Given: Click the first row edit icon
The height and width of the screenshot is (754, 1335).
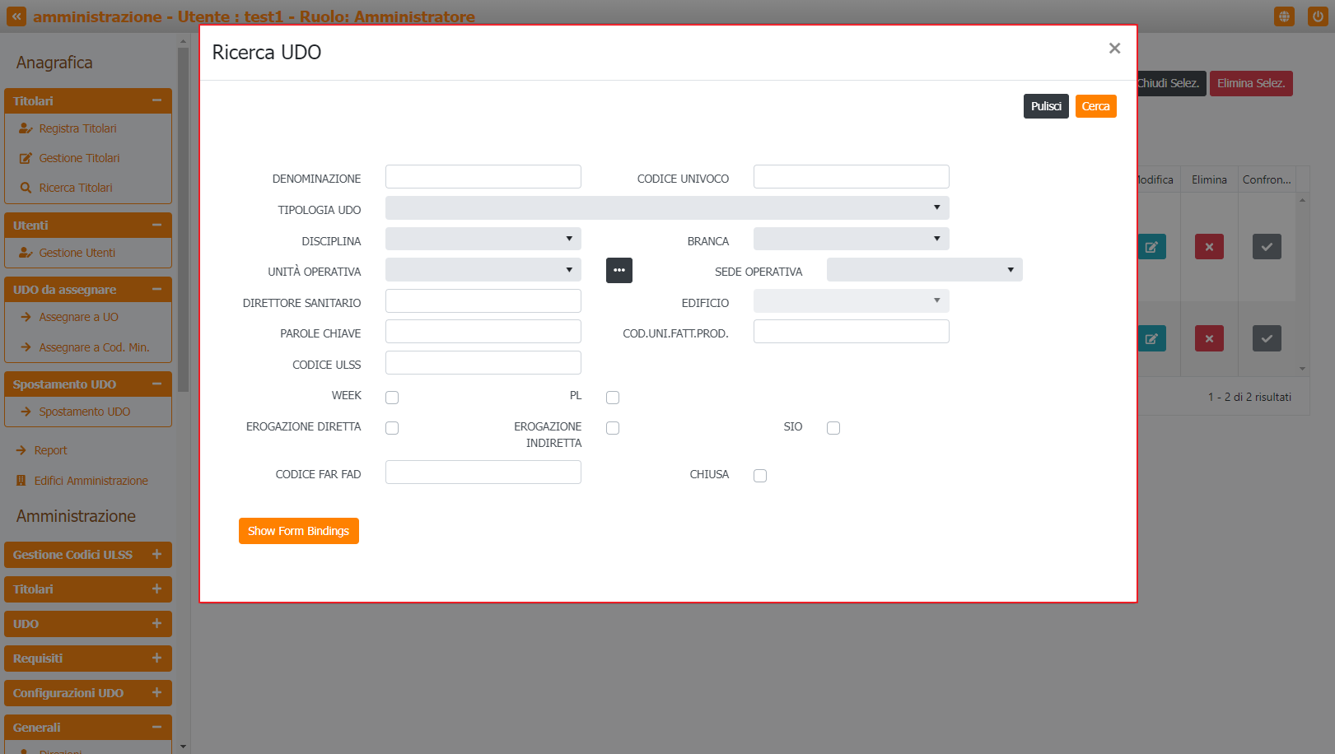Looking at the screenshot, I should (1151, 247).
